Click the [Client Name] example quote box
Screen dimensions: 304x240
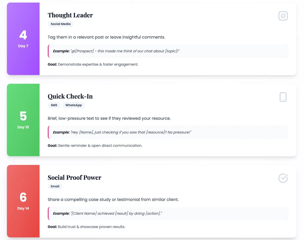(168, 213)
